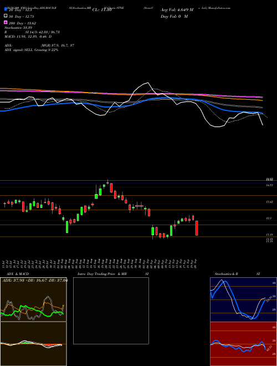Click the 'ADX signal: SELL Growing @ 22%' text
277x366 pixels.
click(31, 50)
